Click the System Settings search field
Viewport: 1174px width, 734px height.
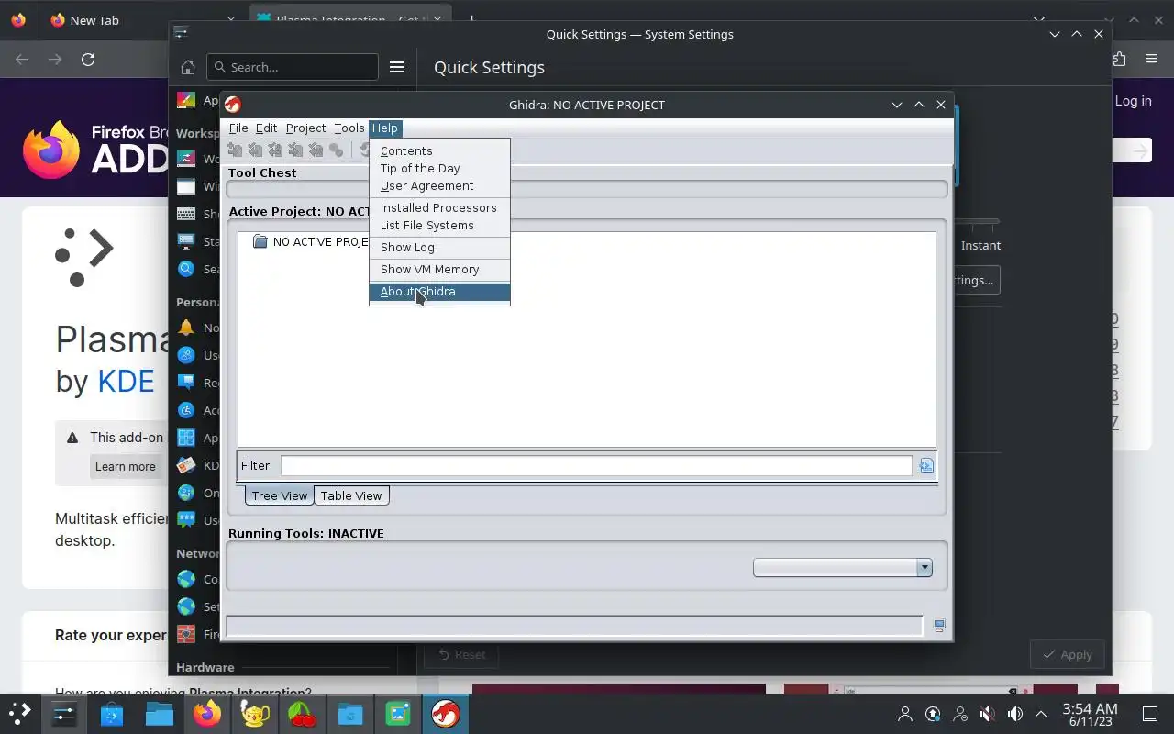(x=293, y=67)
